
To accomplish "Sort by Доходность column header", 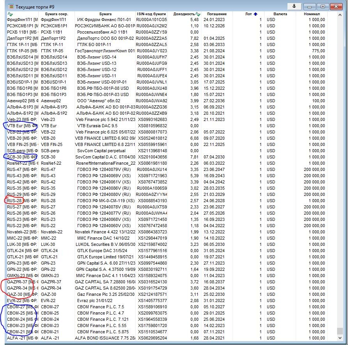I will 184,14.
